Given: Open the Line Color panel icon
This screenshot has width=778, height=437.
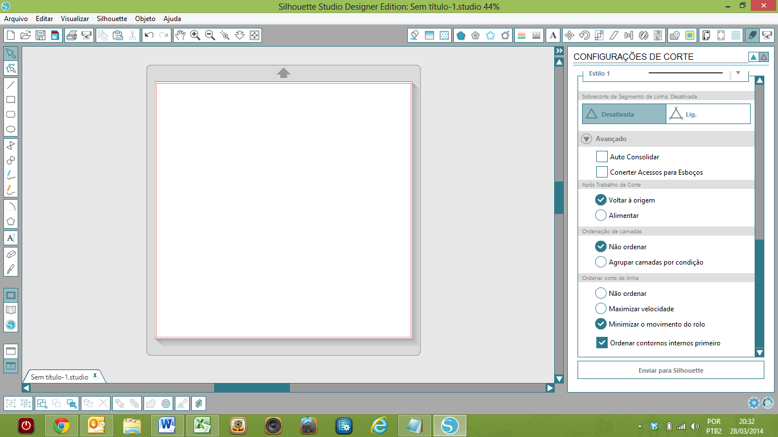Looking at the screenshot, I should pyautogui.click(x=521, y=35).
